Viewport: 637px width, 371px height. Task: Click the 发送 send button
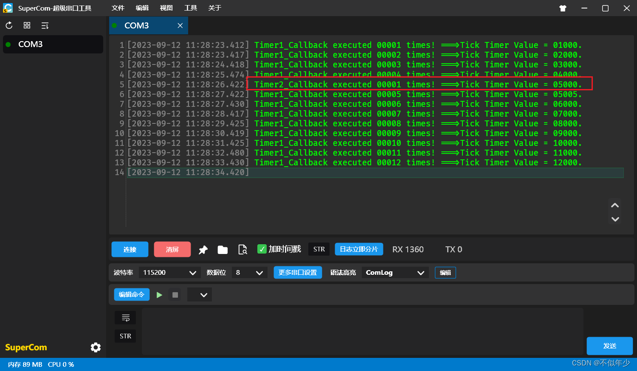click(x=609, y=346)
